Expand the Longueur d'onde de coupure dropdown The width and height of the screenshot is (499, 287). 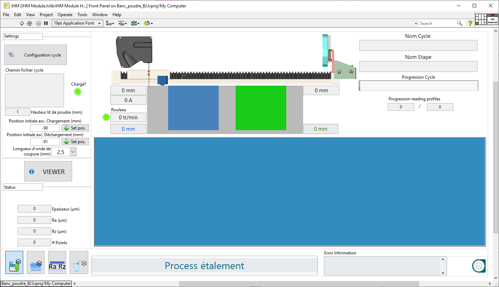click(73, 152)
